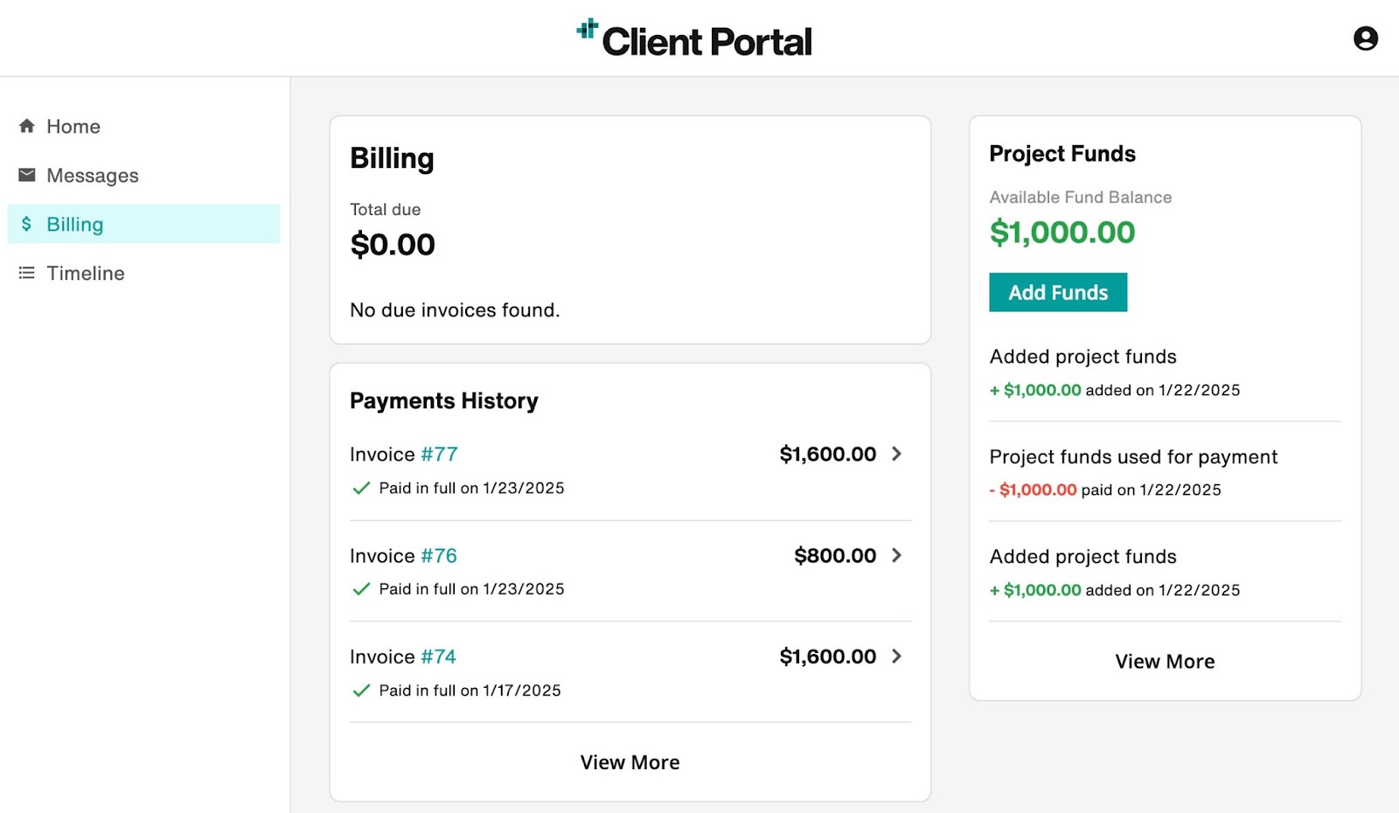Viewport: 1399px width, 813px height.
Task: Switch to the Billing section
Action: tap(75, 224)
